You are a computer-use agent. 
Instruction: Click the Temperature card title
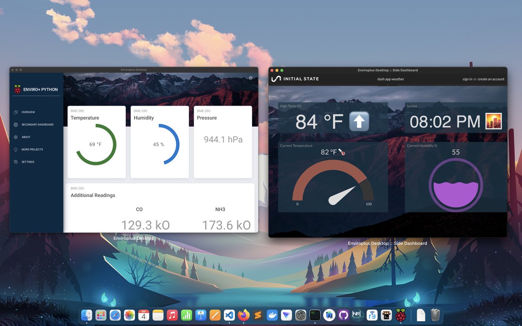[85, 118]
